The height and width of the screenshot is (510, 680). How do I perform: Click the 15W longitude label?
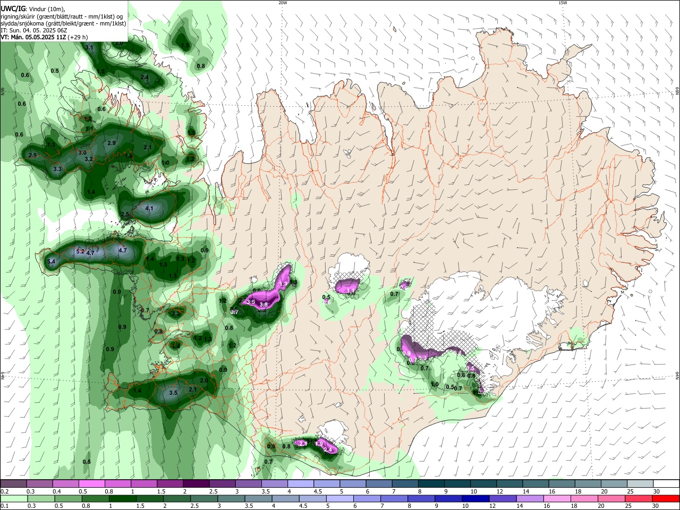[x=563, y=3]
